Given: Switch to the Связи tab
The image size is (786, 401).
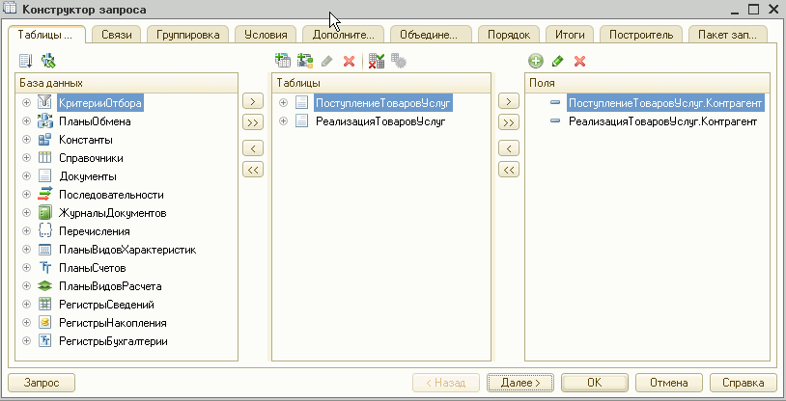Looking at the screenshot, I should [116, 35].
